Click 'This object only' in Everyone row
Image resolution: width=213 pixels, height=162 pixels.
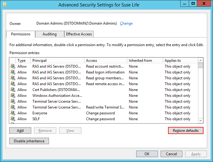tap(177, 113)
